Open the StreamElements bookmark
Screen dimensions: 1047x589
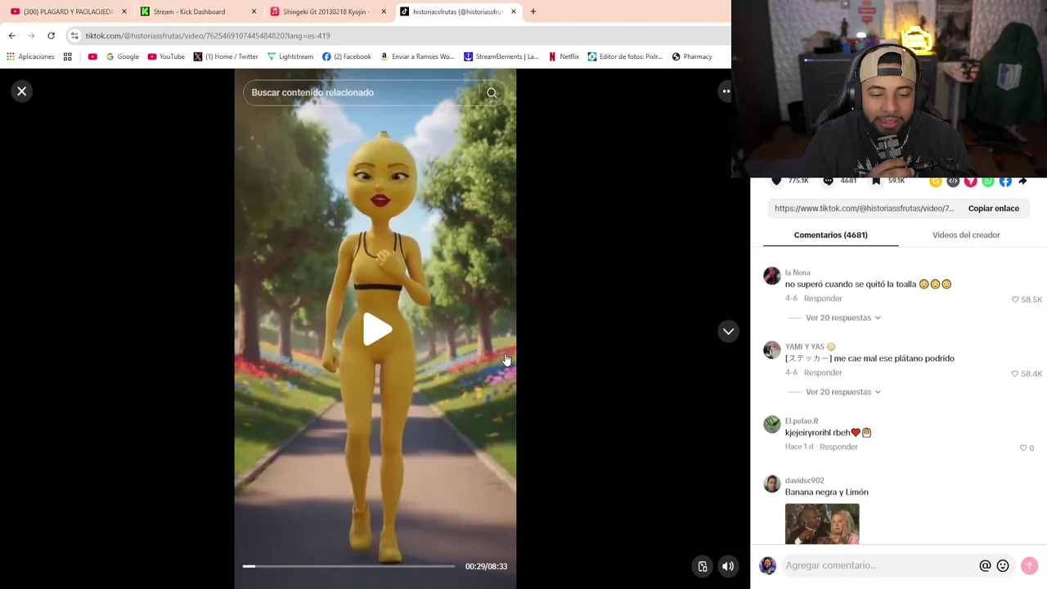tap(501, 57)
